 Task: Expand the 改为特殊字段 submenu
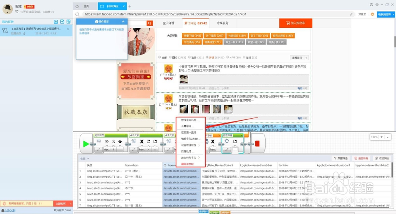tap(190, 158)
